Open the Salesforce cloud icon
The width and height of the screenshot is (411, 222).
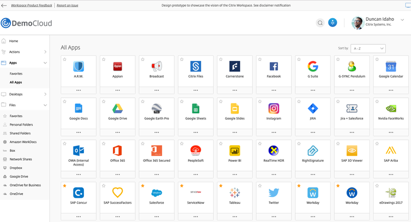point(157,193)
